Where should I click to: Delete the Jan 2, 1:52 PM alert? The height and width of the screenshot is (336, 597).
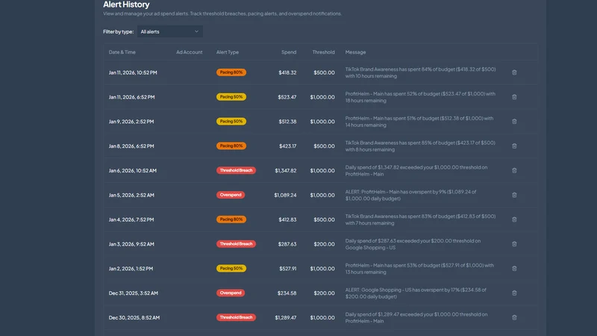tap(514, 269)
